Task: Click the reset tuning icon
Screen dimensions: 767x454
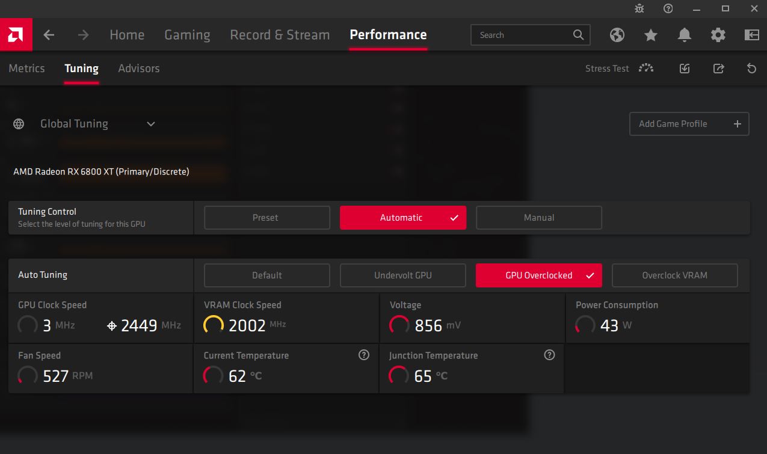Action: tap(751, 69)
